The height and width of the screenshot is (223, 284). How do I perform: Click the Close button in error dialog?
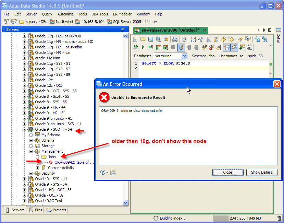[x=228, y=172]
